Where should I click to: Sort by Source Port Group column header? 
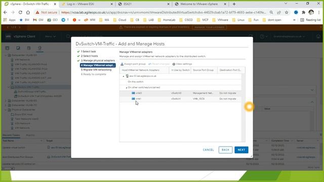tap(204, 70)
